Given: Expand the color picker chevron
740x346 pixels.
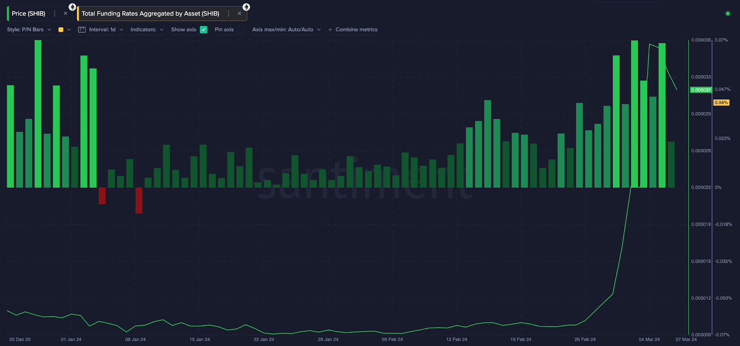Looking at the screenshot, I should [69, 30].
